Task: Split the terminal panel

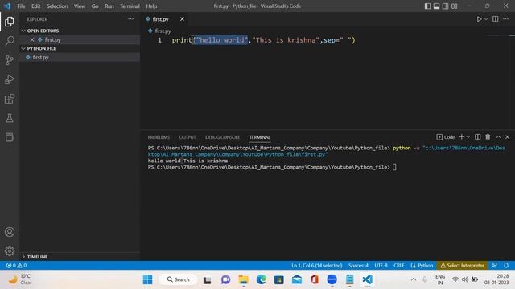Action: (477, 137)
